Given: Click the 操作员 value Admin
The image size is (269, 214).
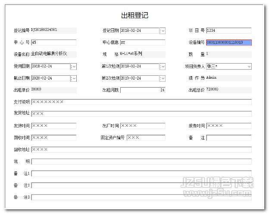Looking at the screenshot, I should (211, 77).
